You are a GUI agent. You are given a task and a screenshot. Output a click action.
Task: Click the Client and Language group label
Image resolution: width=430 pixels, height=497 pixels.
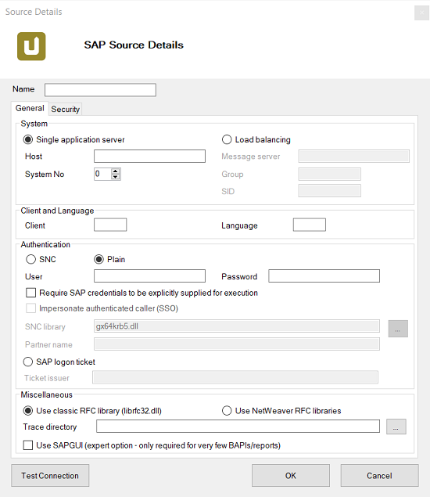(57, 211)
